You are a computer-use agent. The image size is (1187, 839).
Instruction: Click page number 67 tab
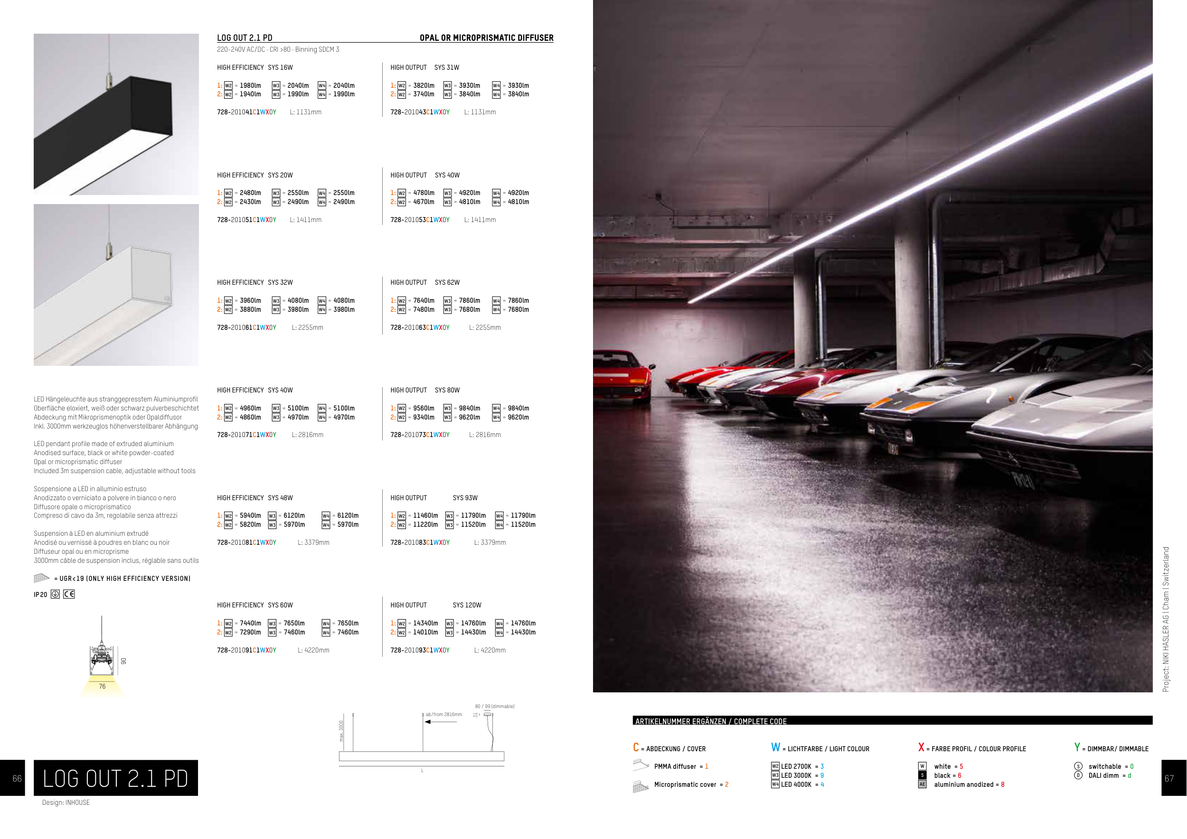[1173, 777]
